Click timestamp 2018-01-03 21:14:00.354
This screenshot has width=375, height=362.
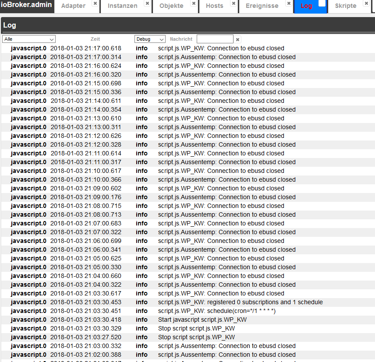tap(85, 109)
